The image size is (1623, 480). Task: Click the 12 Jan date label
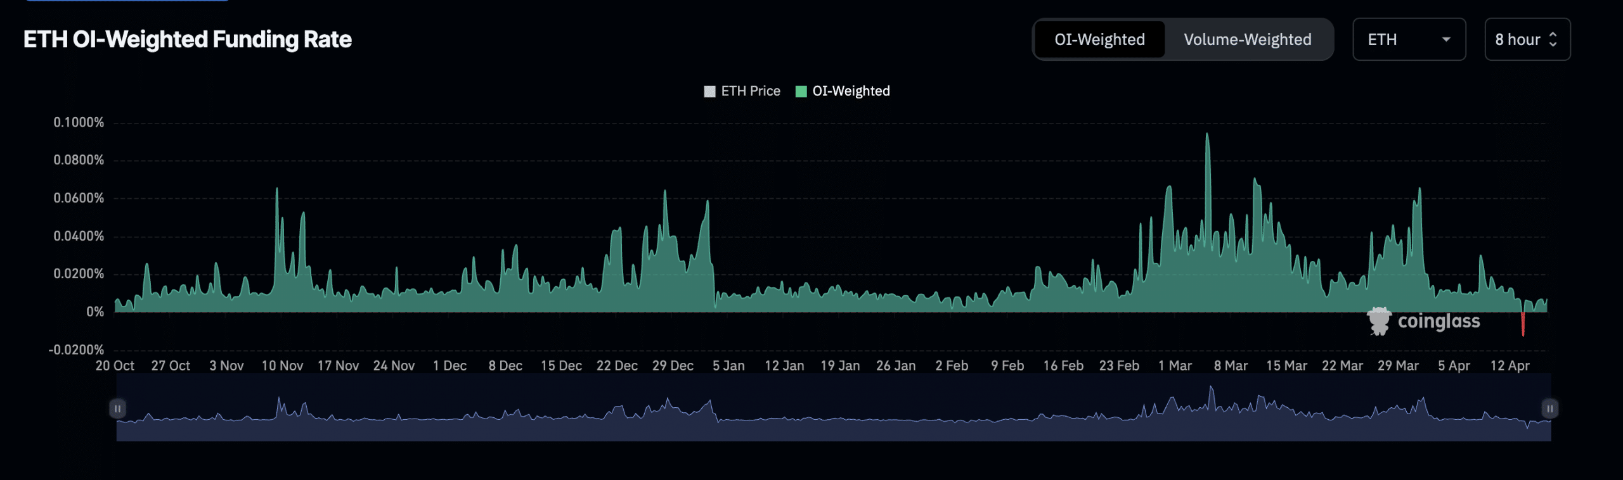(x=784, y=366)
